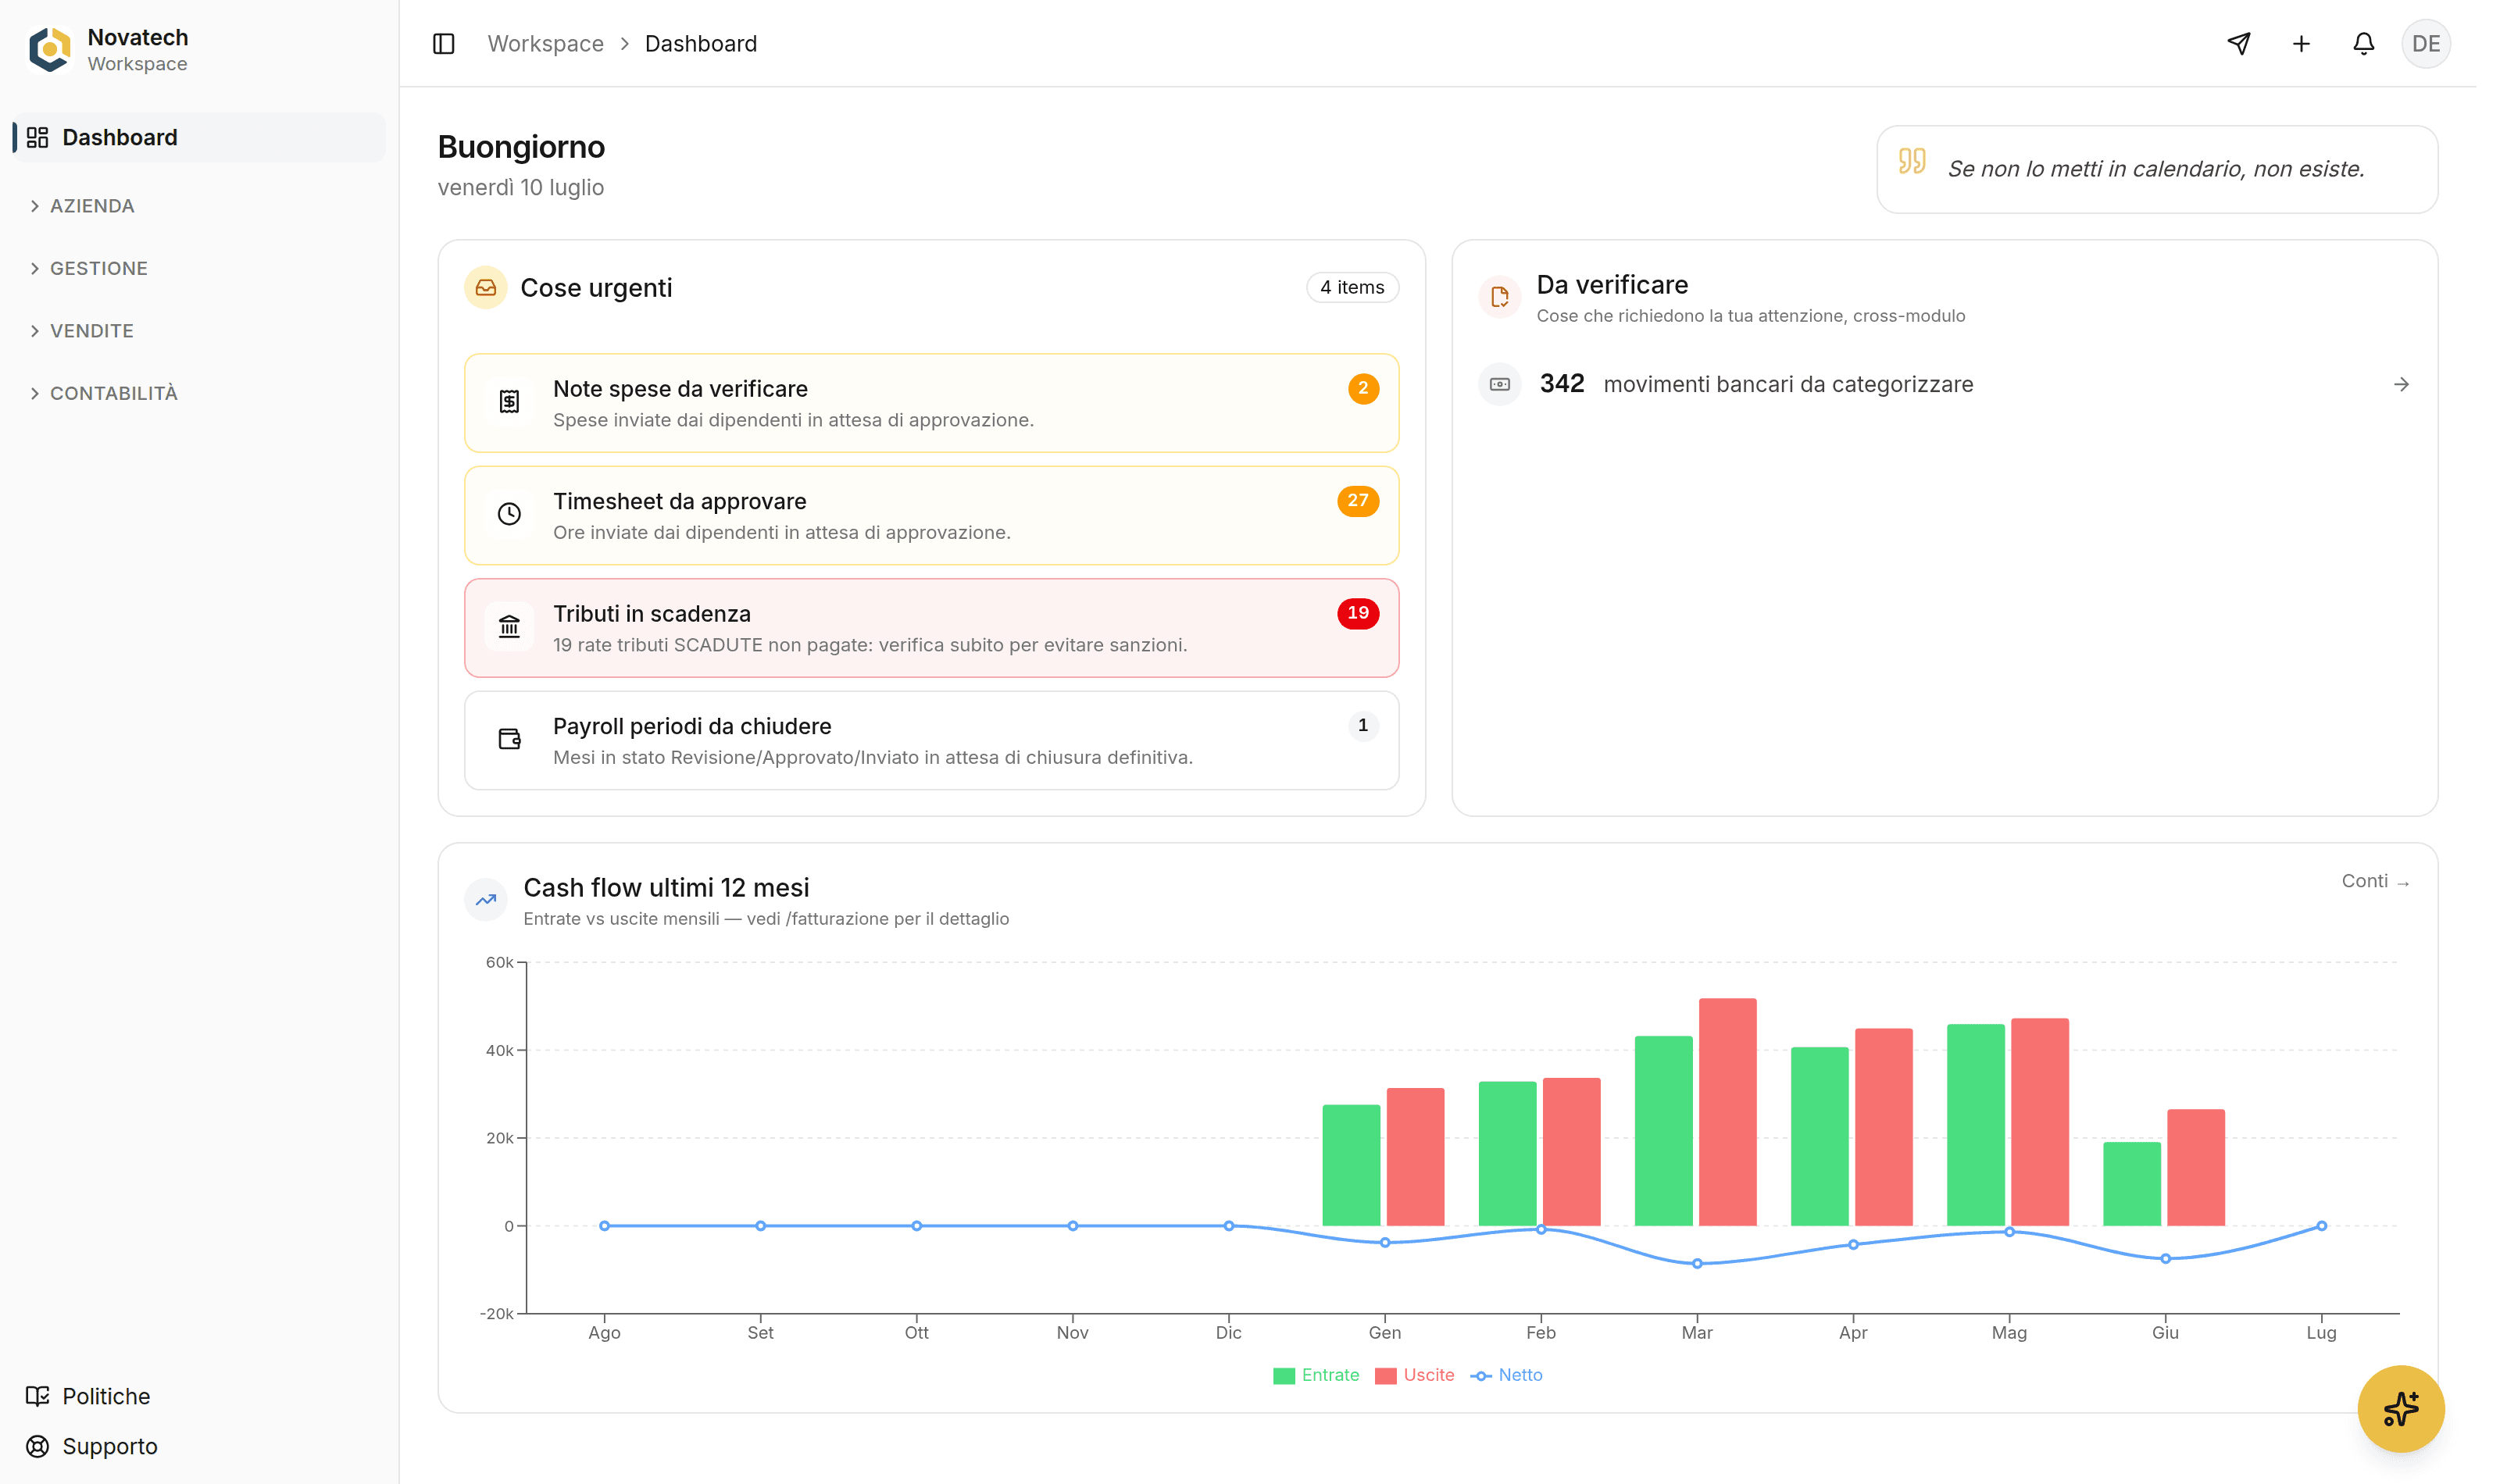The width and height of the screenshot is (2500, 1484).
Task: Toggle Entrate series in chart legend
Action: click(1316, 1375)
